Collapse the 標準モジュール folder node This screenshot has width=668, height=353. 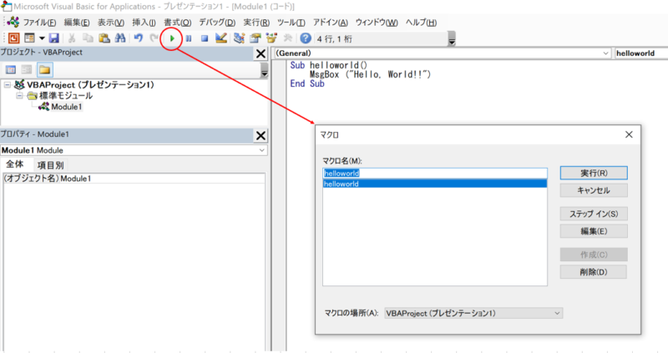(x=19, y=96)
